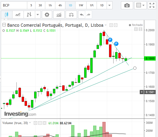Open main series format gear
Viewport: 158px width, 137px height.
click(x=116, y=25)
